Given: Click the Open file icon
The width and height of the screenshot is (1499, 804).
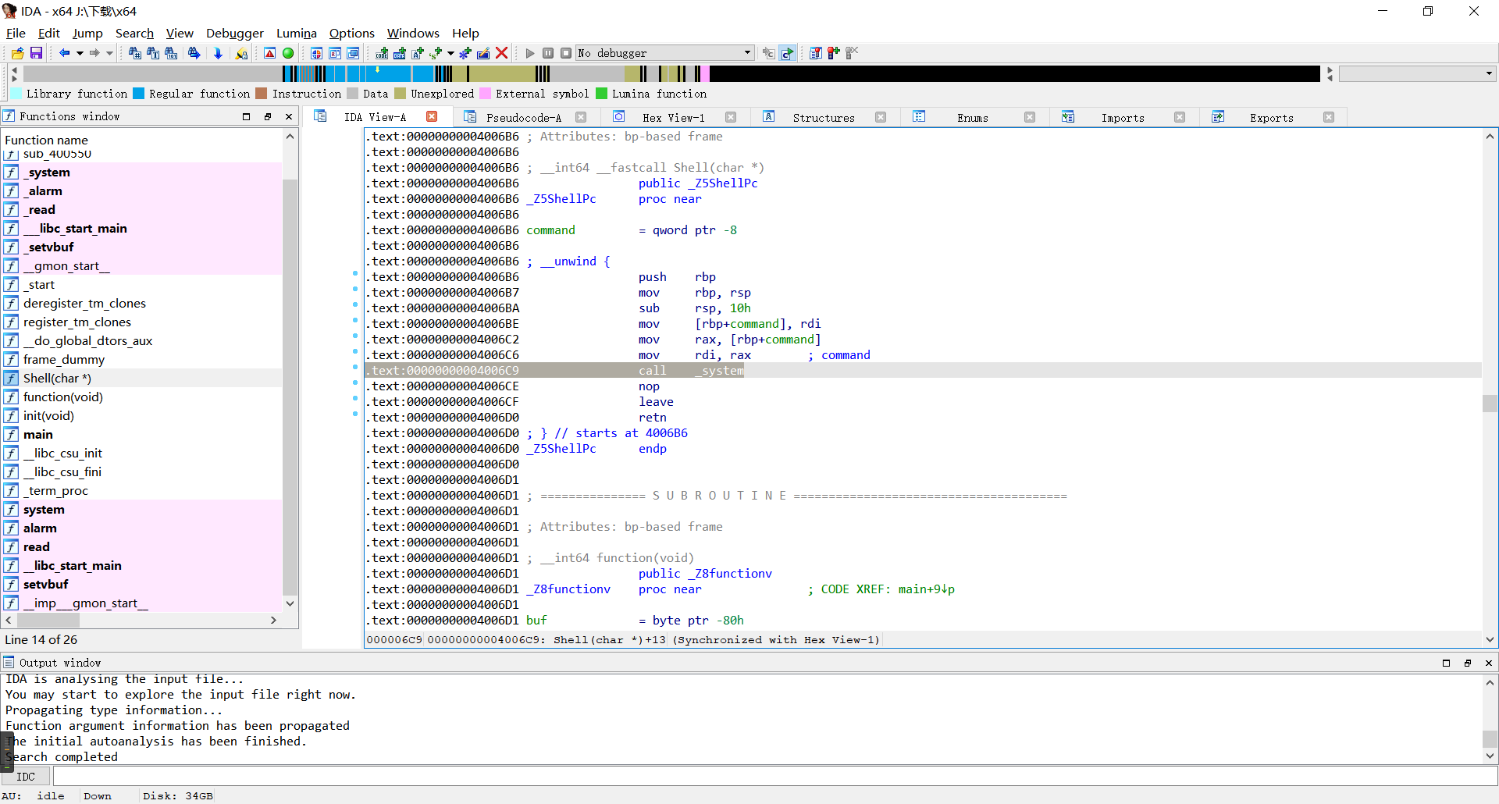Looking at the screenshot, I should click(17, 53).
